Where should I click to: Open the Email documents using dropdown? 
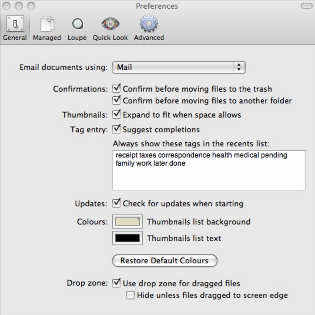pyautogui.click(x=179, y=67)
